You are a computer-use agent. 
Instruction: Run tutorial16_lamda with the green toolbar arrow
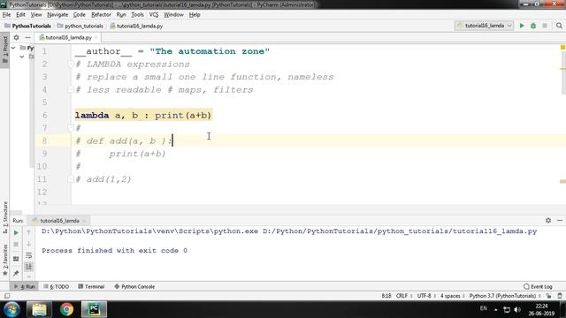tap(522, 26)
